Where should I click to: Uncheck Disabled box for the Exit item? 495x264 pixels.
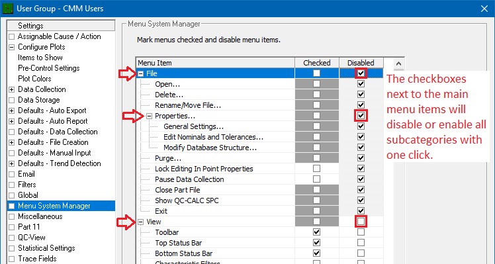pyautogui.click(x=361, y=211)
